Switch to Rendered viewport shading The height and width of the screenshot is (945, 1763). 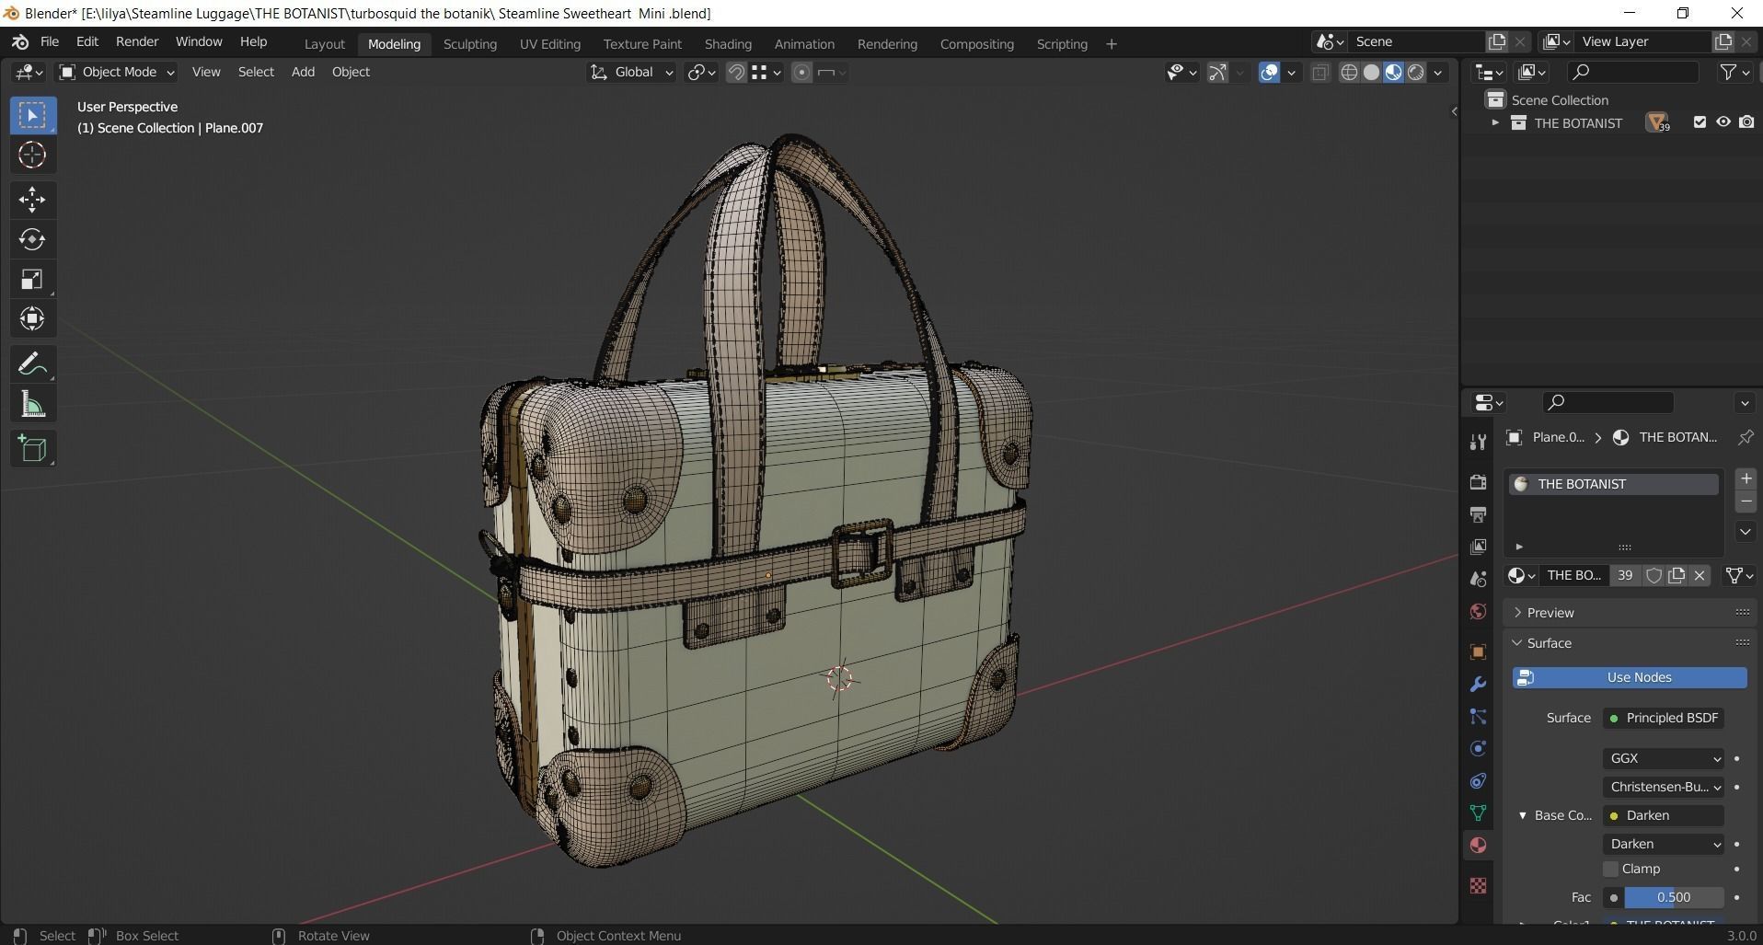click(x=1415, y=72)
